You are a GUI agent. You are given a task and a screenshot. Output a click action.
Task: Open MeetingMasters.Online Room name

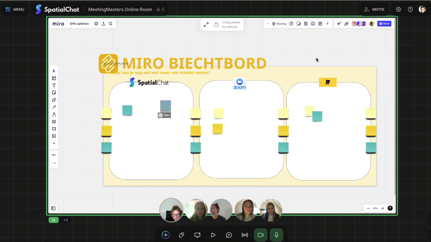(120, 9)
